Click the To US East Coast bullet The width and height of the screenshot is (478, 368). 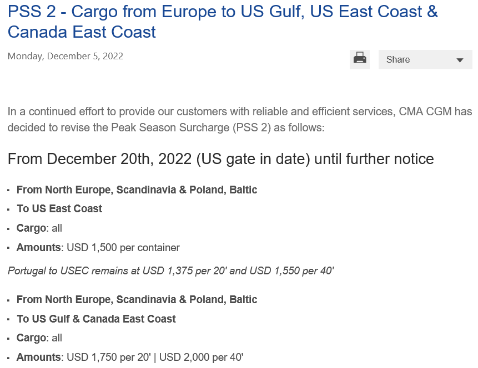click(59, 208)
